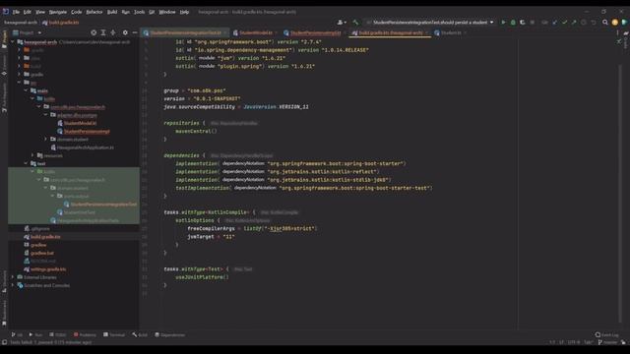Open the Build tool window
The width and height of the screenshot is (630, 354).
(140, 334)
